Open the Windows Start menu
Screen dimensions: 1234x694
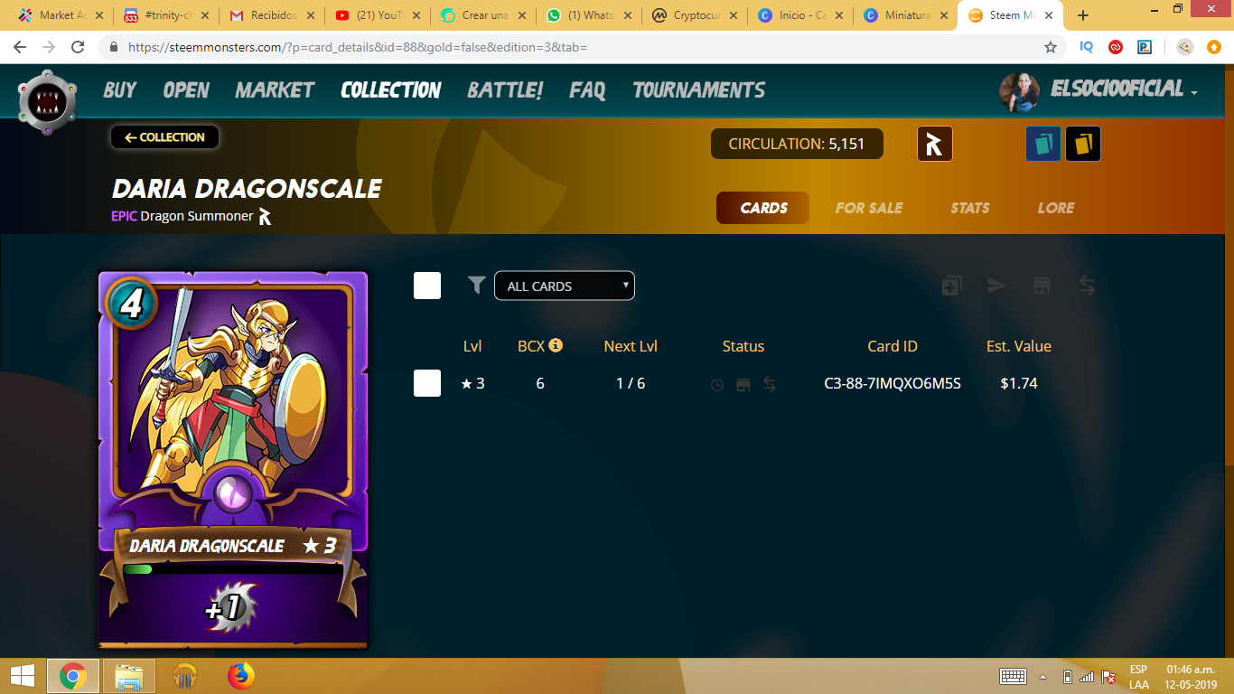coord(23,675)
